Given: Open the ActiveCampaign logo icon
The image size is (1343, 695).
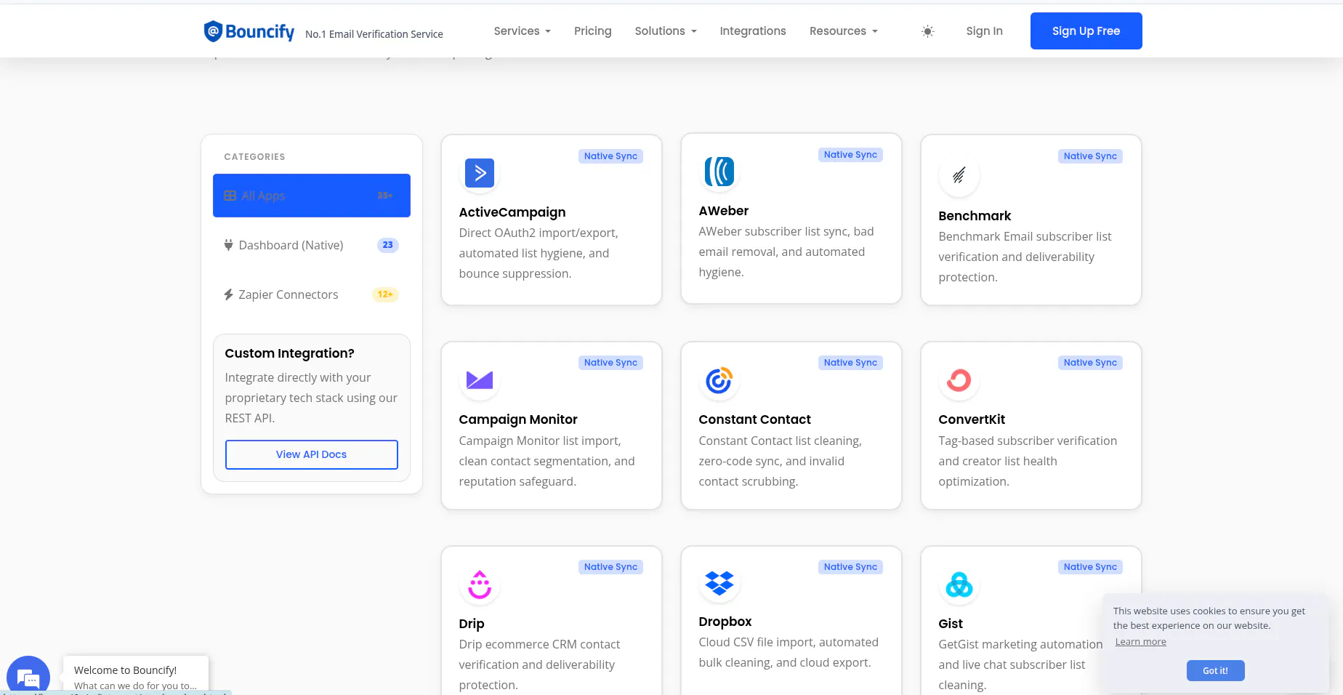Looking at the screenshot, I should click(x=480, y=173).
